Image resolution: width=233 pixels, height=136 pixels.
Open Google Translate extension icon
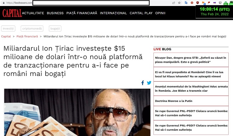pyautogui.click(x=186, y=3)
